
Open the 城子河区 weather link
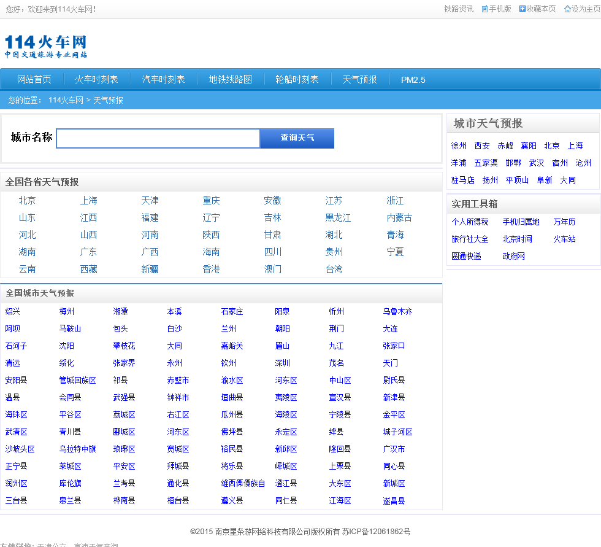coord(397,432)
